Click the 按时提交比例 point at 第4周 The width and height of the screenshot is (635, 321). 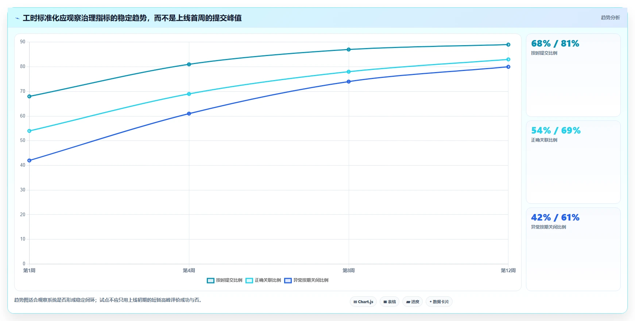[x=189, y=64]
